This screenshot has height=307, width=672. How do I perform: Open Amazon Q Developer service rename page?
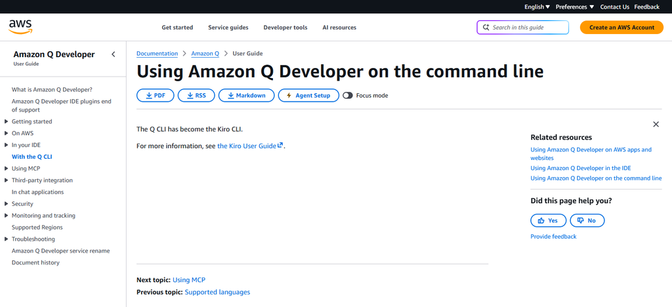60,251
